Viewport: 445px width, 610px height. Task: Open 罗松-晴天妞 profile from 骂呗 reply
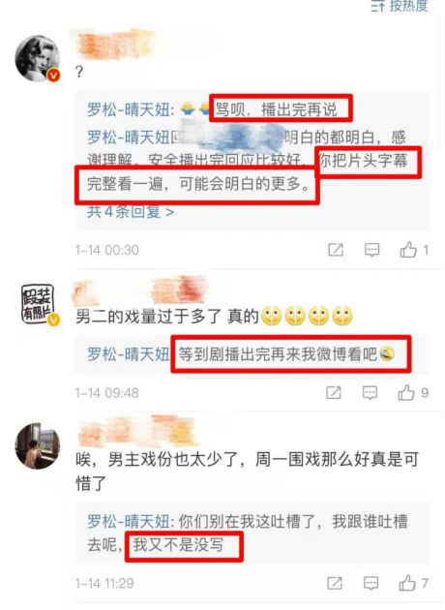131,109
